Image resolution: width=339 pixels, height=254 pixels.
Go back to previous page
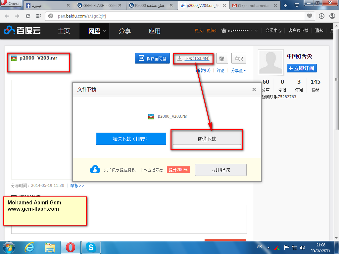[7, 16]
